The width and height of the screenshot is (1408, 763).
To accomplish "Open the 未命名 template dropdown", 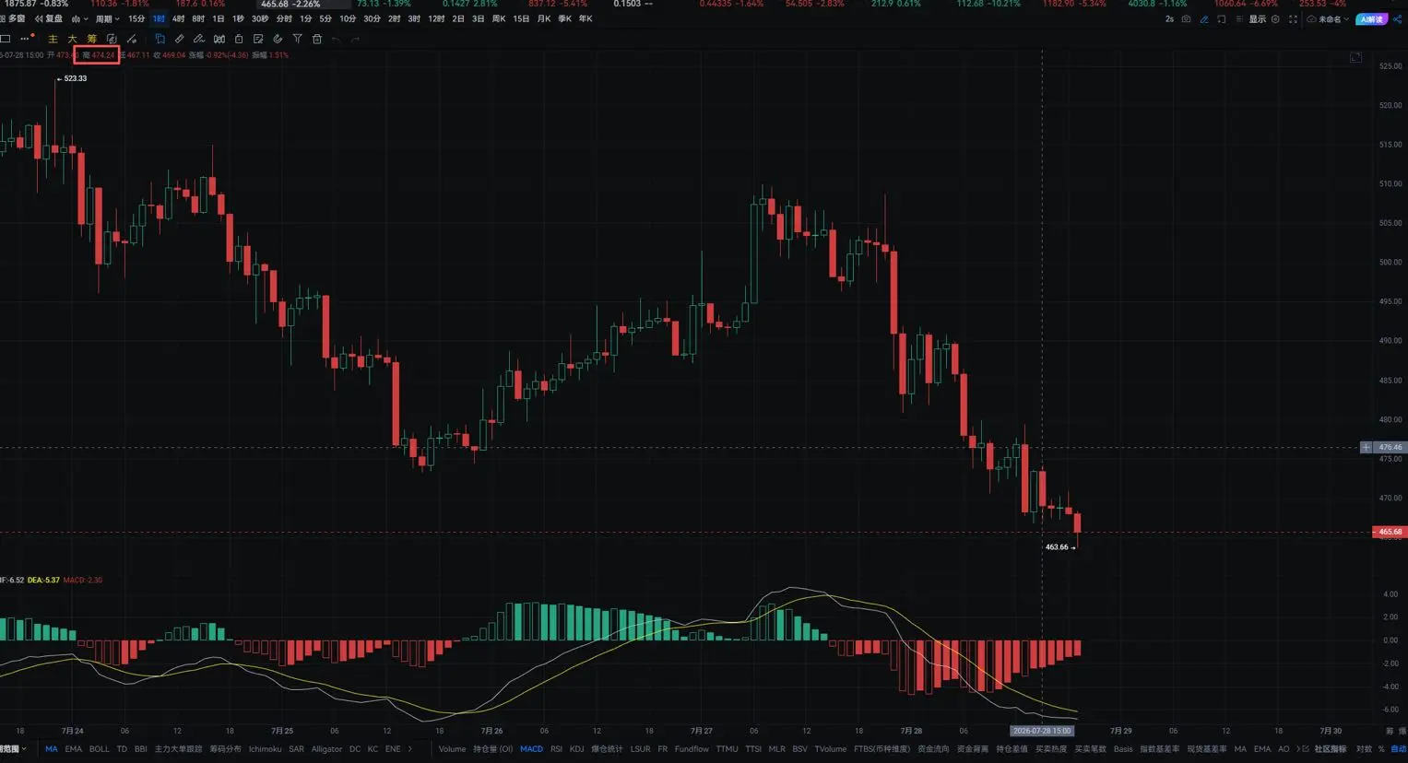I will point(1328,18).
